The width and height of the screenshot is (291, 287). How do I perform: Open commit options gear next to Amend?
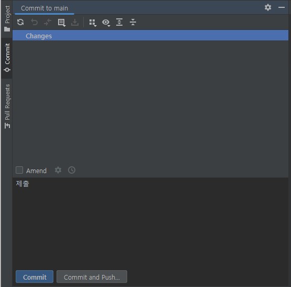pyautogui.click(x=58, y=170)
